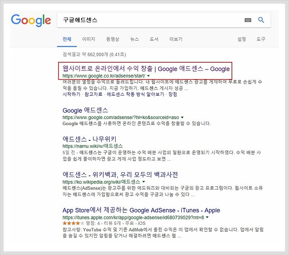Switch to the 동영상 tab

[x=113, y=39]
